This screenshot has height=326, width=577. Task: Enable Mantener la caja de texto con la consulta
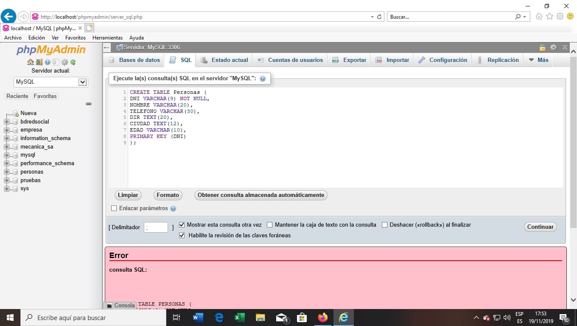(x=270, y=225)
